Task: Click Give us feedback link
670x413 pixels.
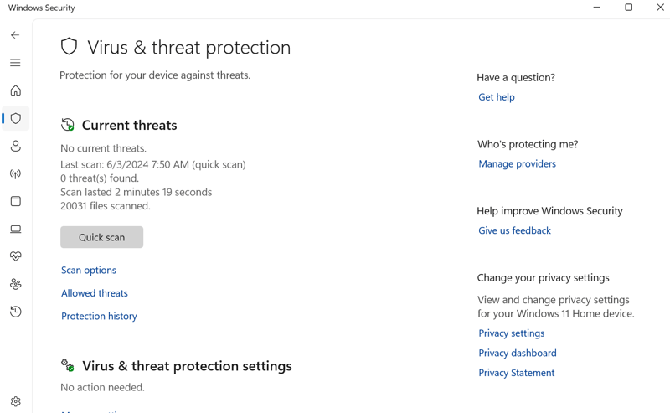Action: (x=514, y=231)
